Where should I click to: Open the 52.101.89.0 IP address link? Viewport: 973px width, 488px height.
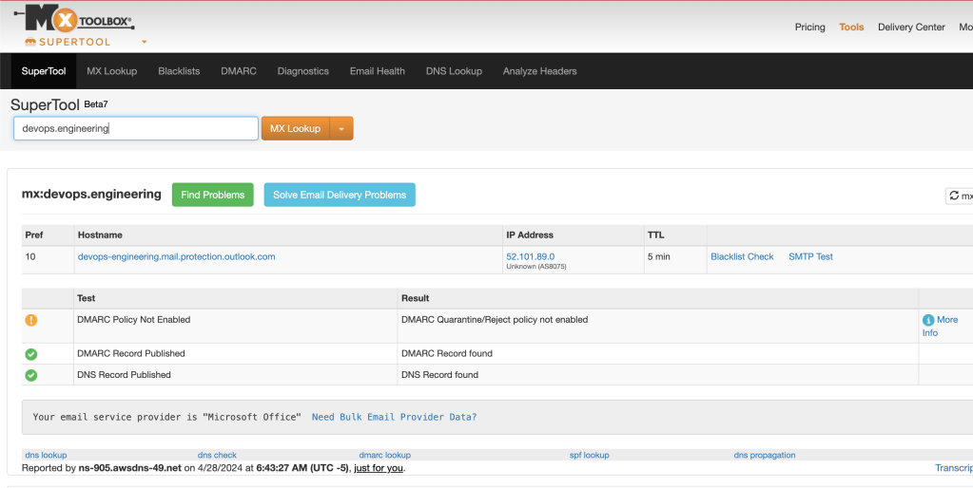pyautogui.click(x=531, y=256)
